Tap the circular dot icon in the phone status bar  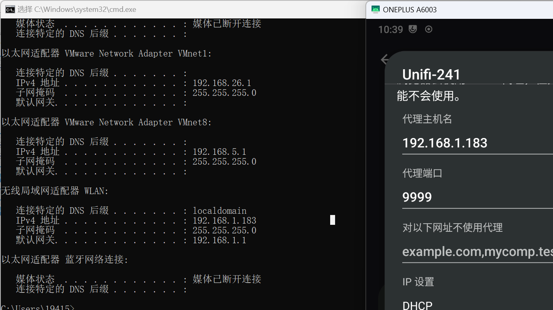click(x=429, y=29)
